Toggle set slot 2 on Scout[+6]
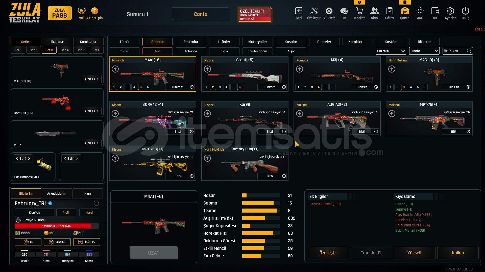This screenshot has width=485, height=272. click(213, 87)
